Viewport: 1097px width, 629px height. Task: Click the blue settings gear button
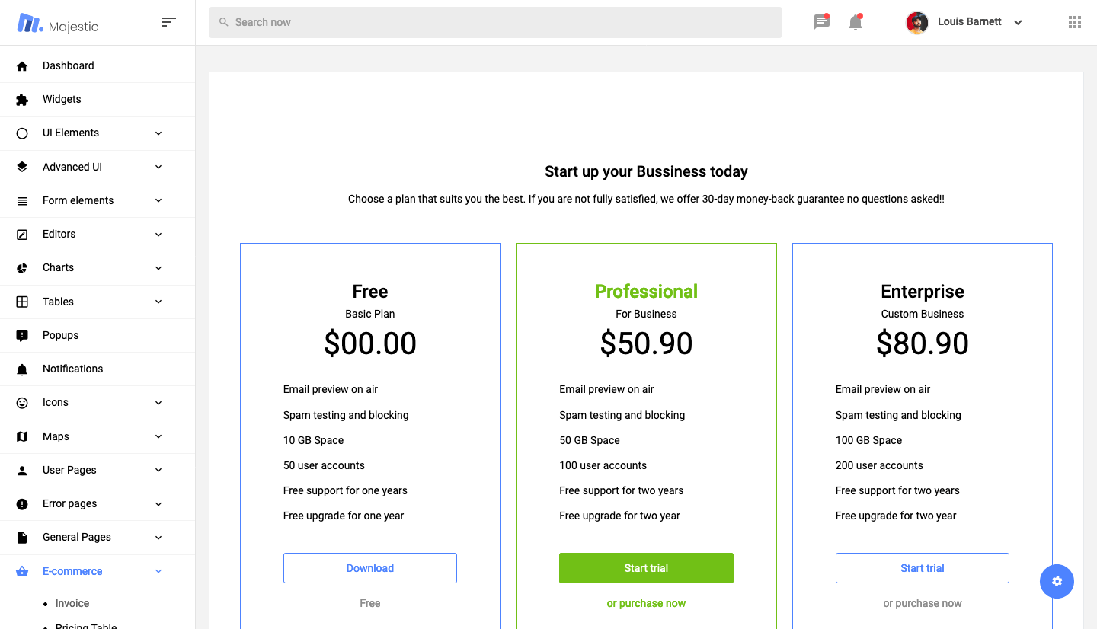pyautogui.click(x=1057, y=581)
